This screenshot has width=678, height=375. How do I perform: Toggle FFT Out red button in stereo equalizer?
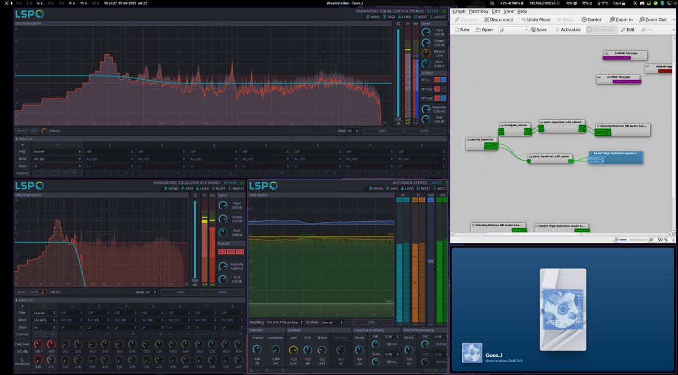(x=436, y=89)
